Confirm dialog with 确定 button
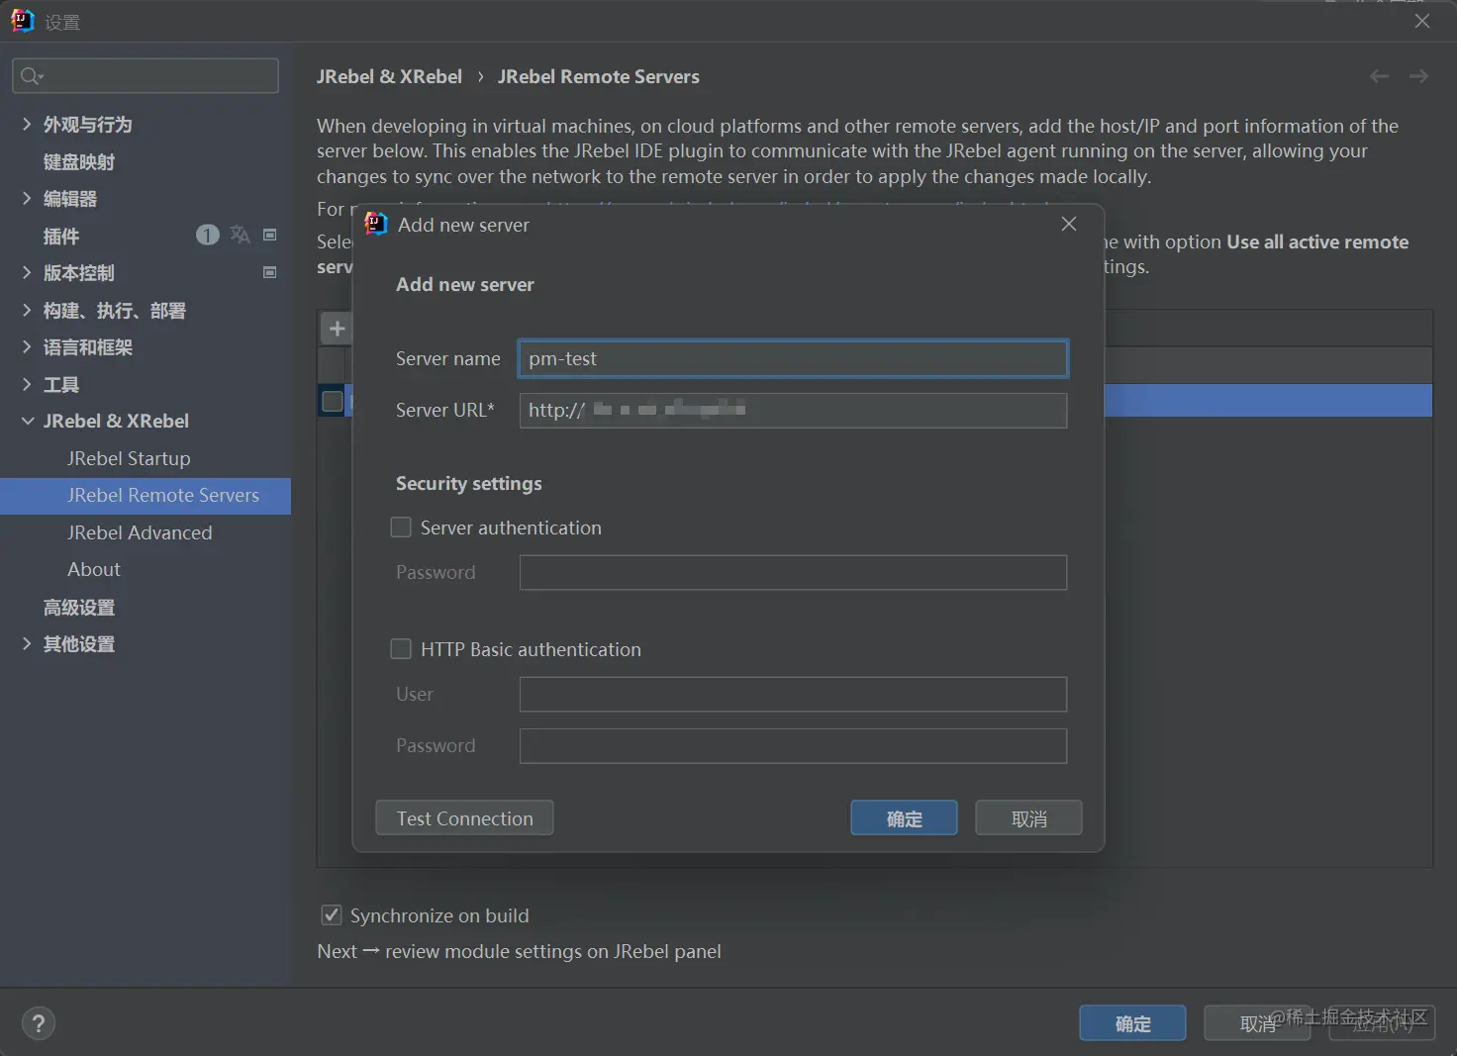Screen dimensions: 1457x1056 click(x=904, y=818)
